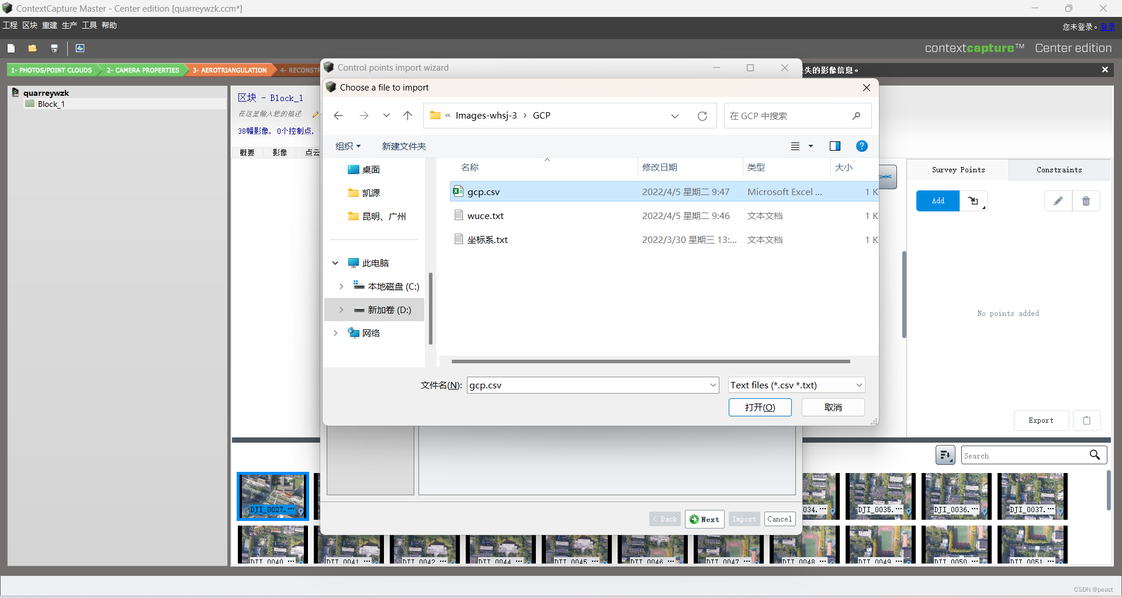Open help via the question mark icon
The width and height of the screenshot is (1122, 598).
tap(862, 146)
